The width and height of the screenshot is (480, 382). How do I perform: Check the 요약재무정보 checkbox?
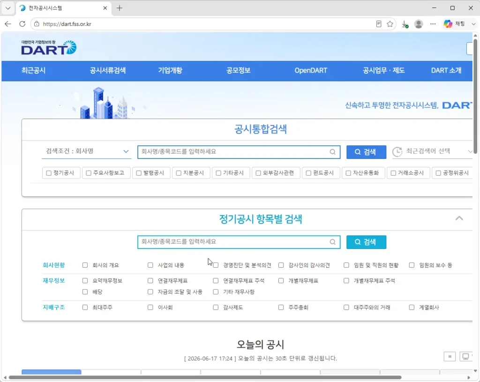coord(85,281)
